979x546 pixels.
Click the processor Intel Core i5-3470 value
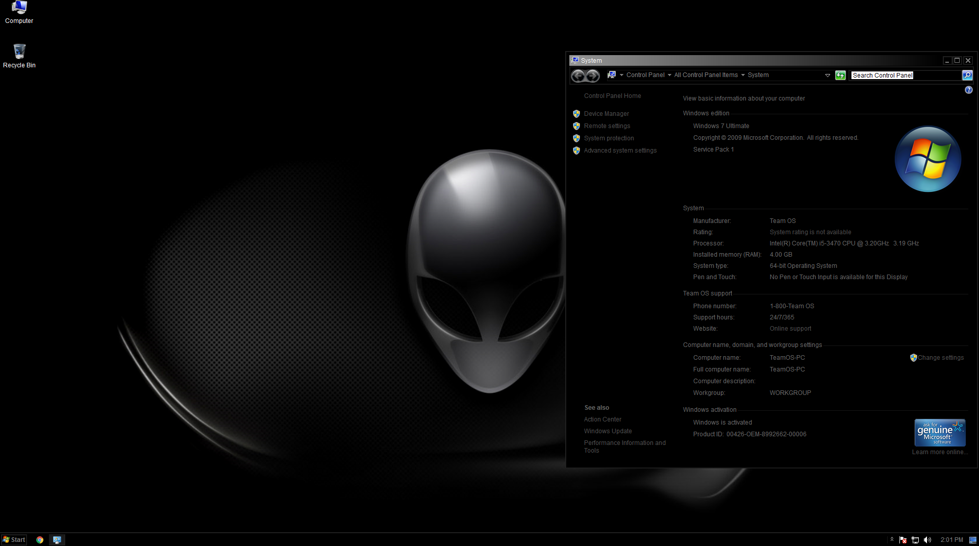(x=844, y=243)
